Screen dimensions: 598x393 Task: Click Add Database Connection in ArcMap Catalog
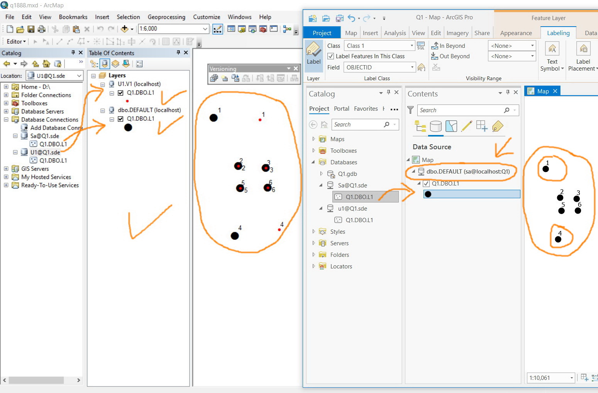click(52, 128)
